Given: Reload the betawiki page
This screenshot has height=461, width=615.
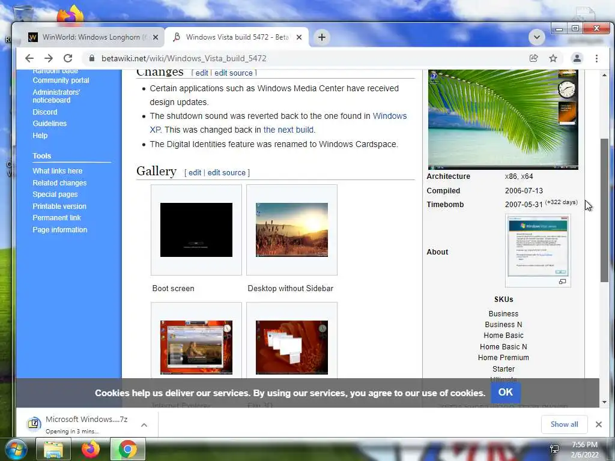Looking at the screenshot, I should [68, 58].
